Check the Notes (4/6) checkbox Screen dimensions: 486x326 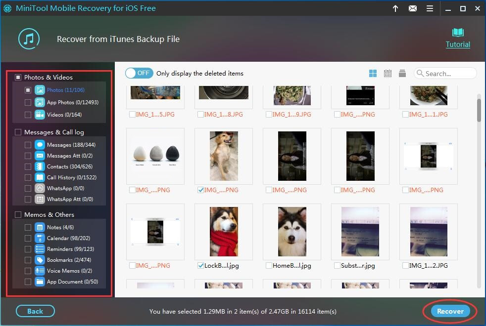(28, 227)
